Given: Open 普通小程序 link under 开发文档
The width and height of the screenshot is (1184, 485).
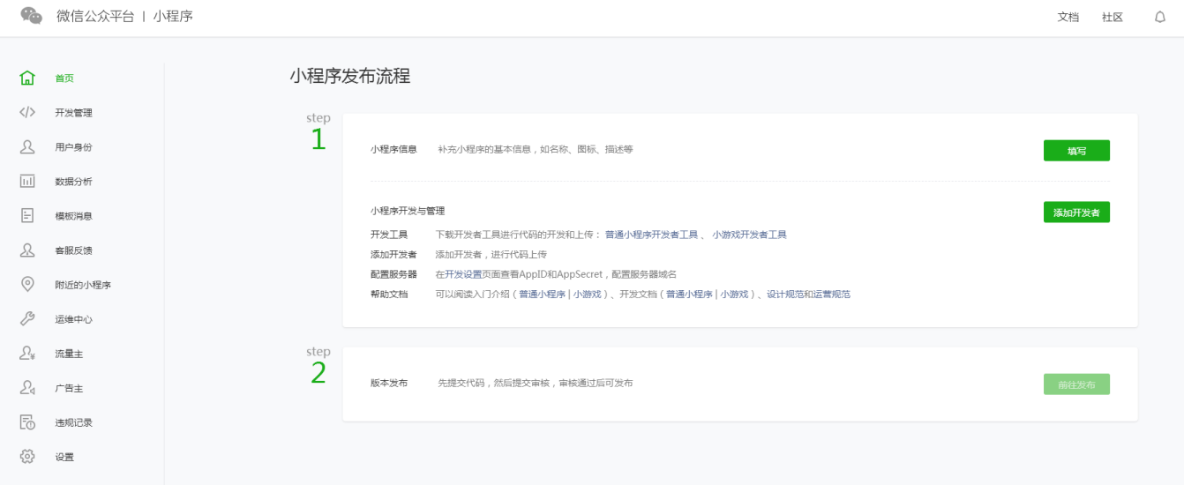Looking at the screenshot, I should [x=689, y=295].
